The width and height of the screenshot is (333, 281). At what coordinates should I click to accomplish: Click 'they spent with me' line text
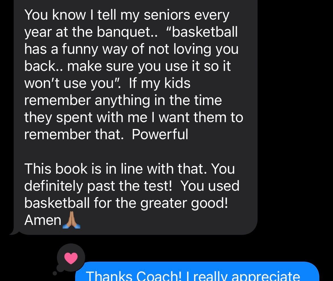pos(86,118)
